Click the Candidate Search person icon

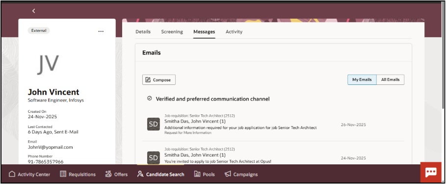click(140, 174)
